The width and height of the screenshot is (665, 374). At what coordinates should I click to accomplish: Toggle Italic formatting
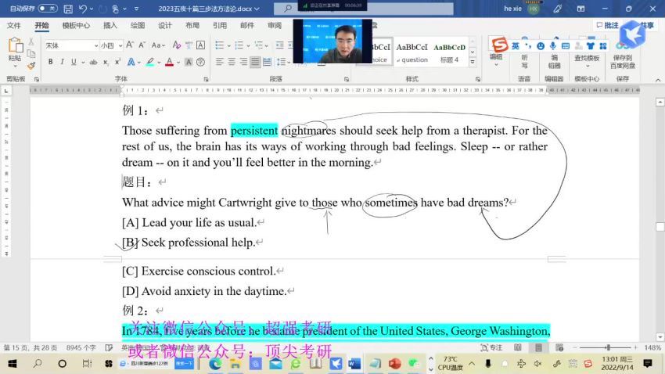pyautogui.click(x=62, y=62)
